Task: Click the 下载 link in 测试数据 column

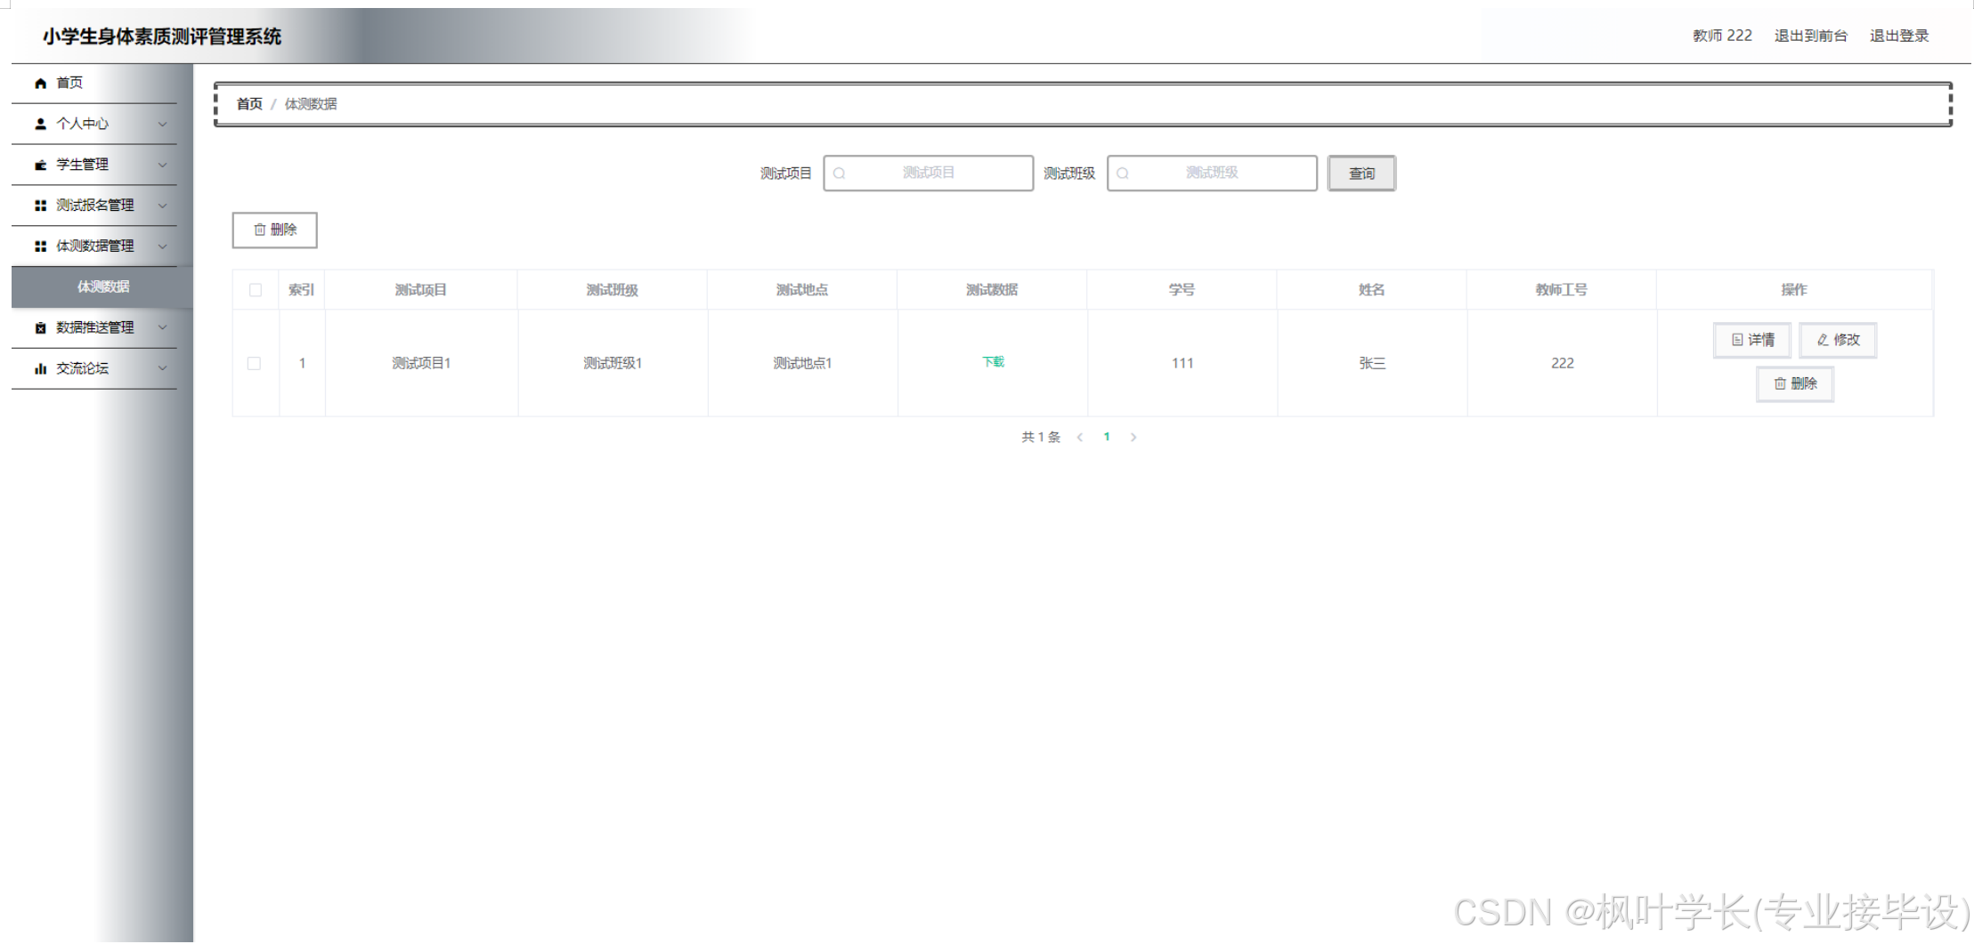Action: pyautogui.click(x=993, y=362)
